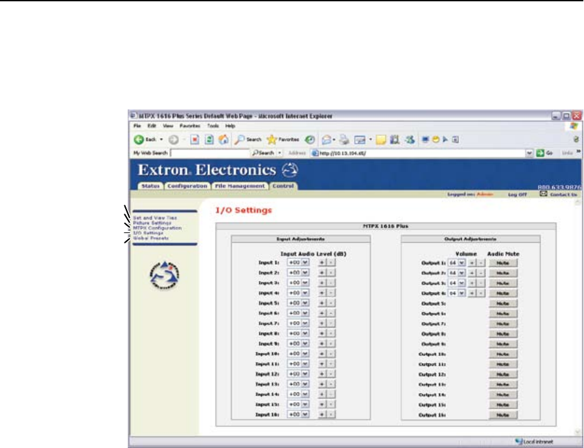
Task: Open the File menu
Action: 137,126
